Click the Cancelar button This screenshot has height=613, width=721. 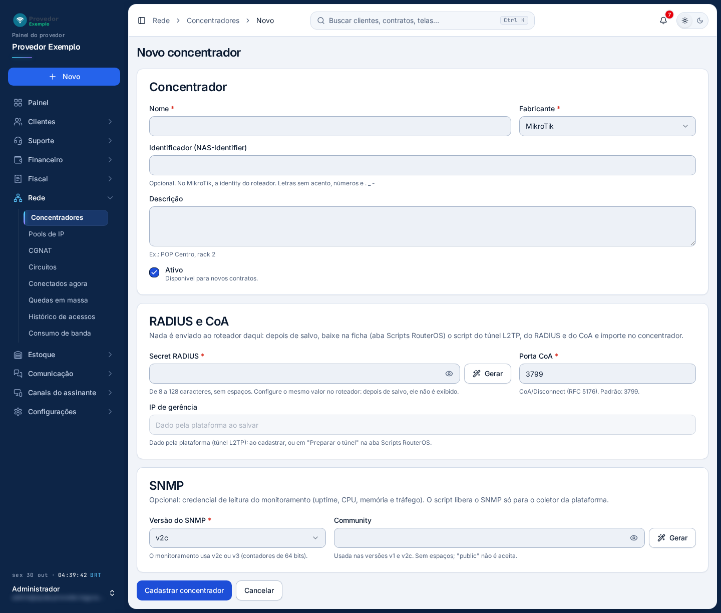259,590
